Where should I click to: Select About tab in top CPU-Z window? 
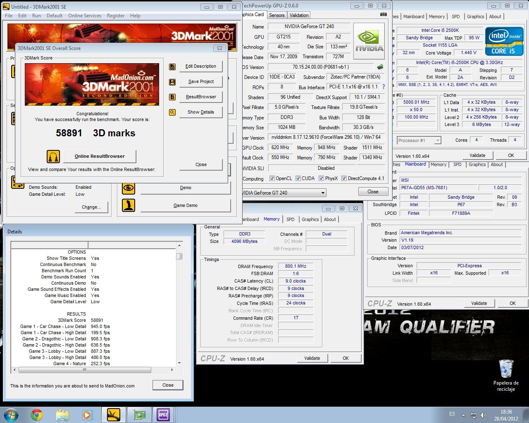[x=495, y=17]
